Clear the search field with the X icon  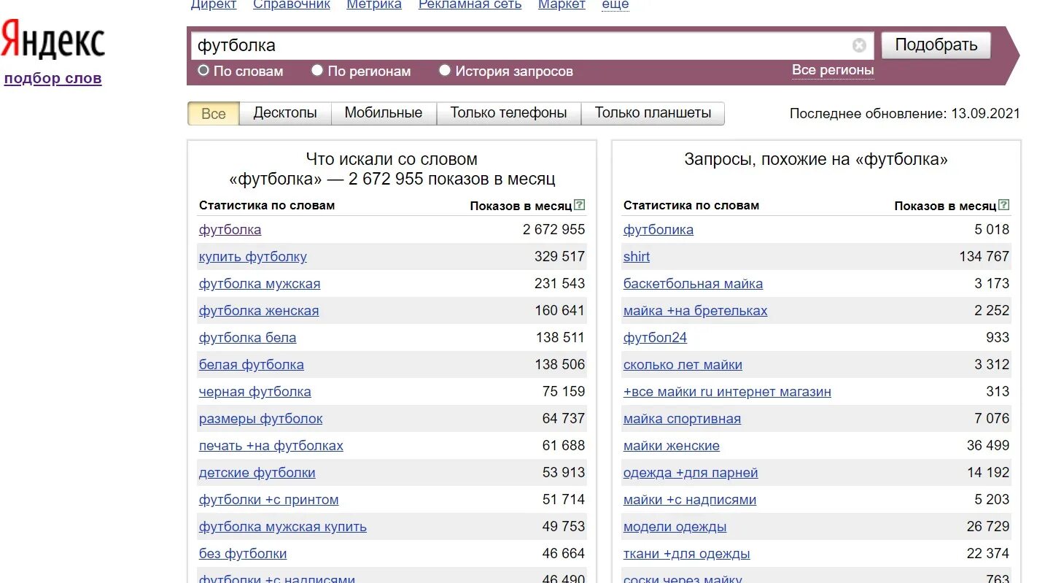[x=859, y=45]
